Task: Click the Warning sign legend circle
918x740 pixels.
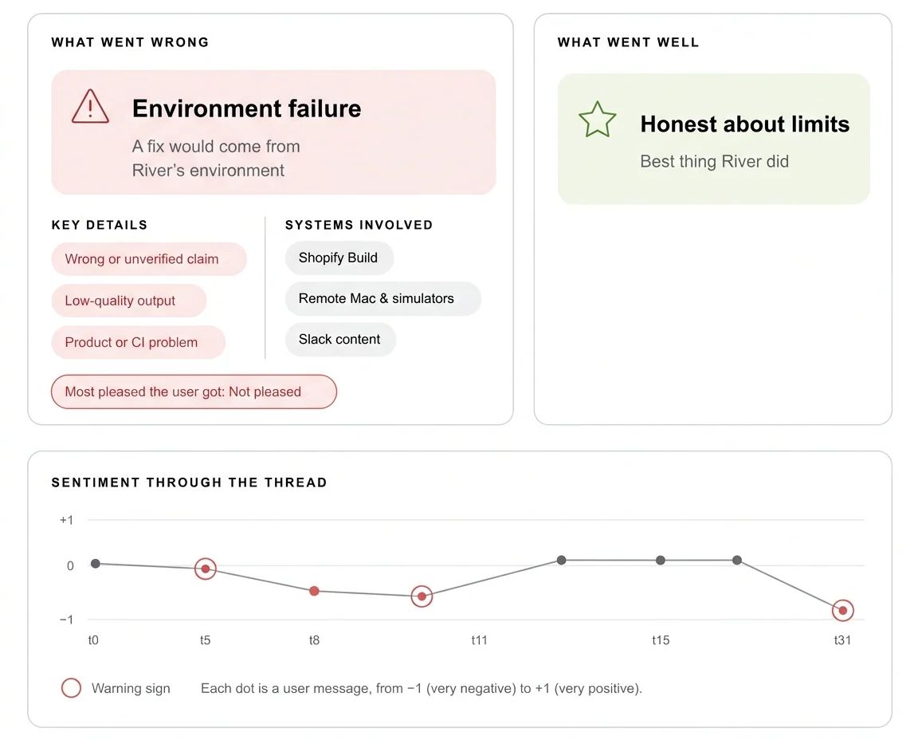Action: tap(72, 688)
